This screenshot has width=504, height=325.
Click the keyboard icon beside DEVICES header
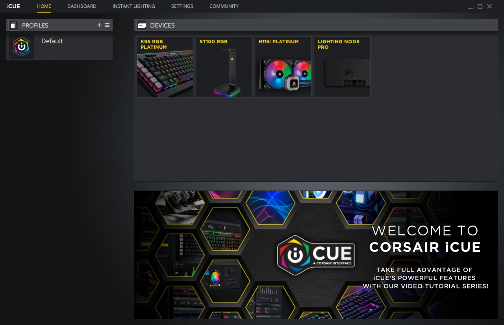tap(141, 25)
